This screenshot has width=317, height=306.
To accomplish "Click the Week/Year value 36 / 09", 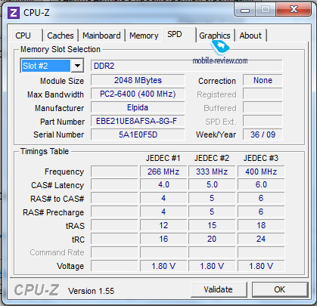I will [263, 134].
